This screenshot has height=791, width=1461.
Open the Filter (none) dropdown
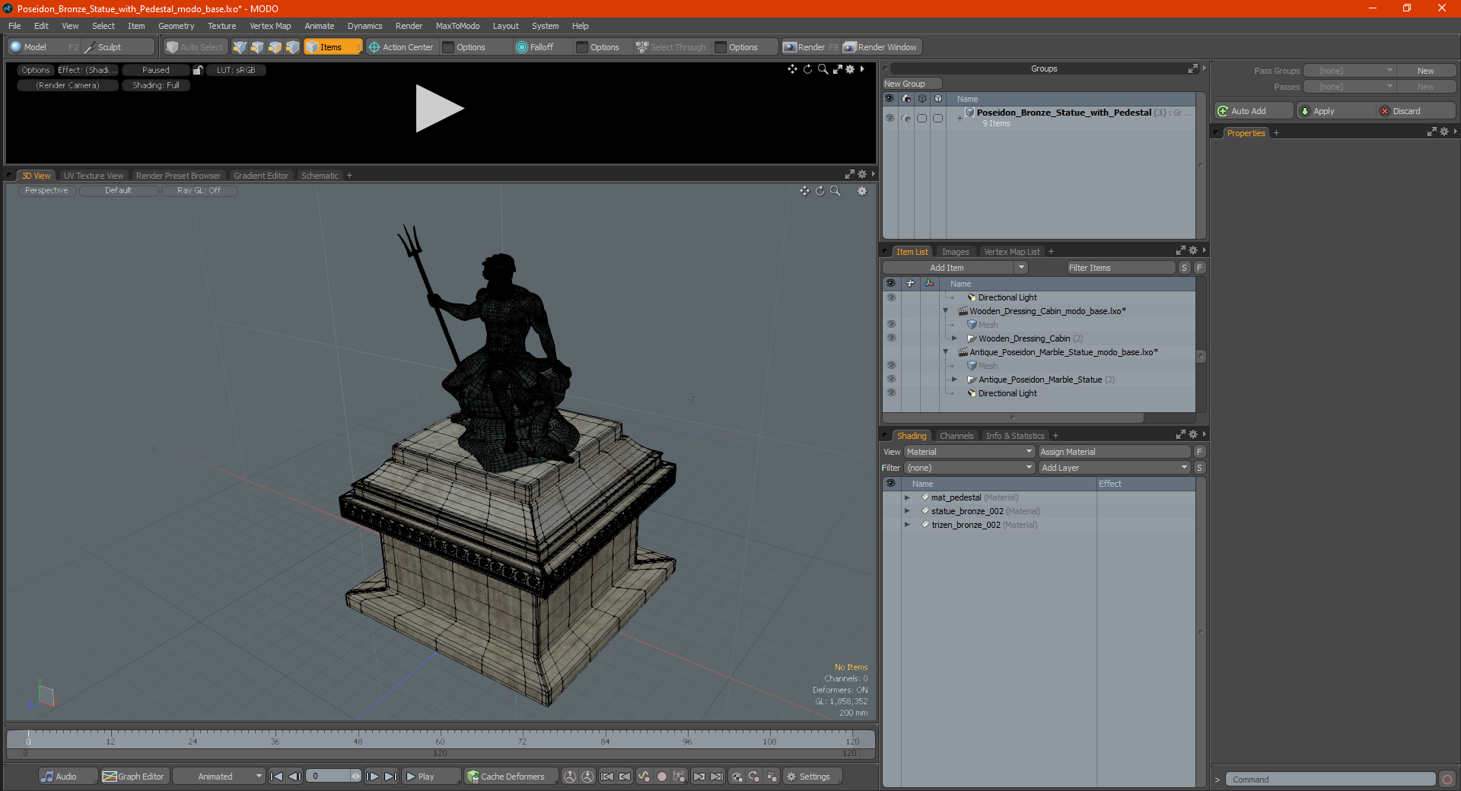tap(969, 468)
